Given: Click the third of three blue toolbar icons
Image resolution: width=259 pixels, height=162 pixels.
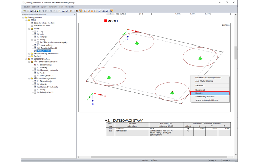Looking at the screenshot, I should (x=107, y=11).
